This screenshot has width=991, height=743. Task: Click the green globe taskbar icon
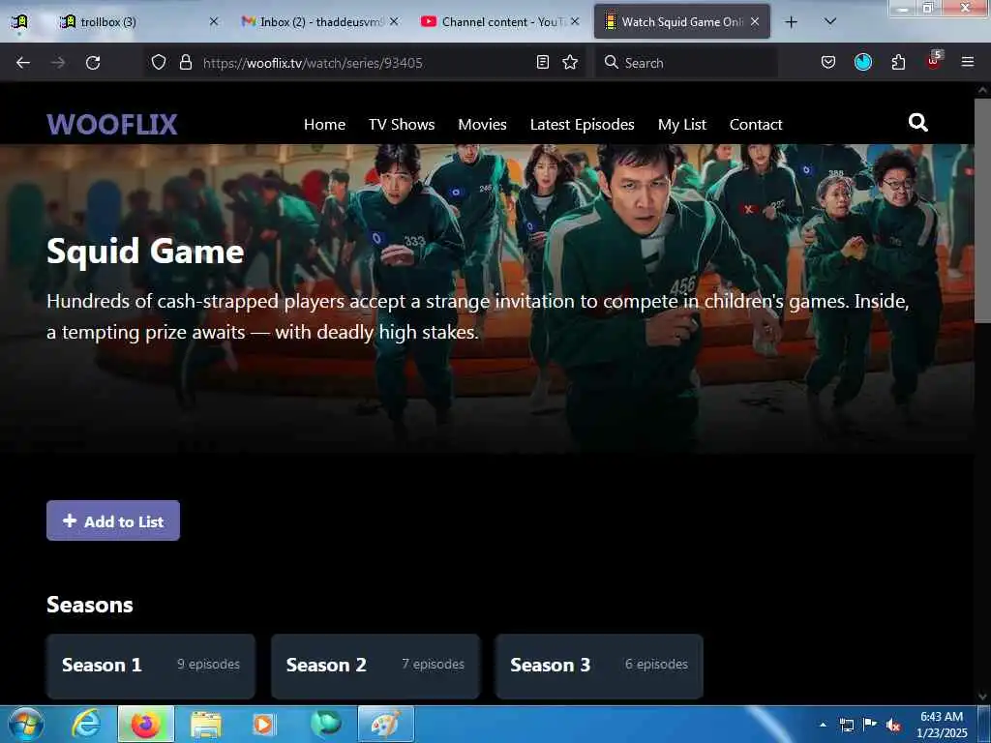point(325,724)
